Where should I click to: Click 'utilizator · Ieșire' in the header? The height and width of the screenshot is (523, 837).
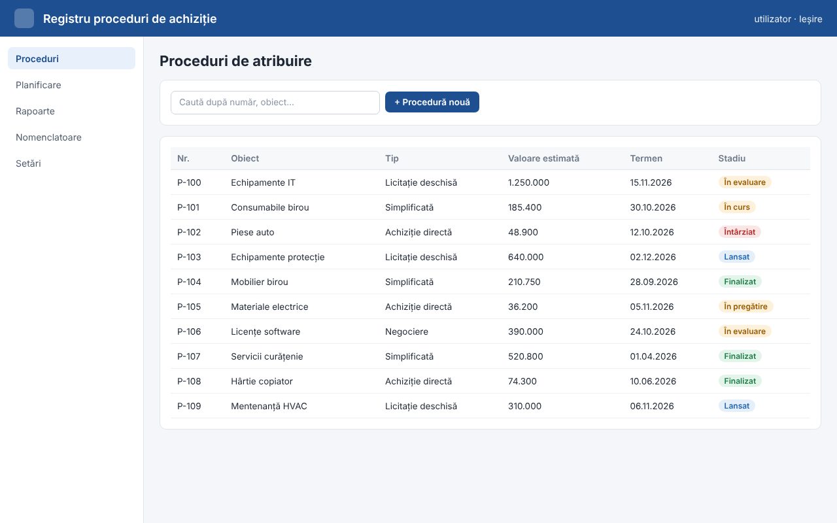(x=788, y=19)
